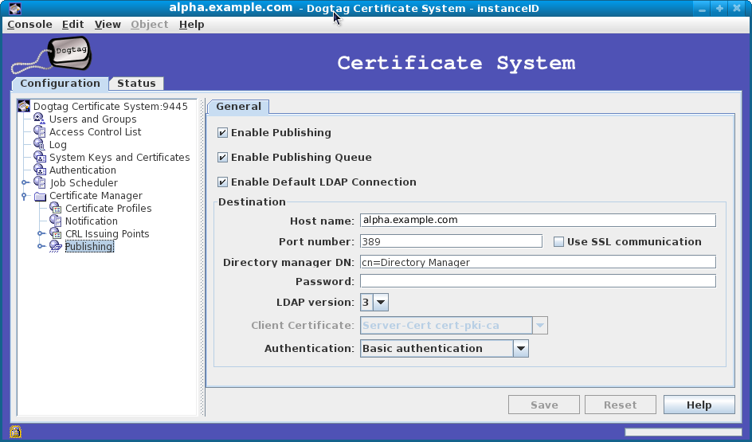Select Access Control List in tree
This screenshot has width=752, height=442.
(x=95, y=132)
